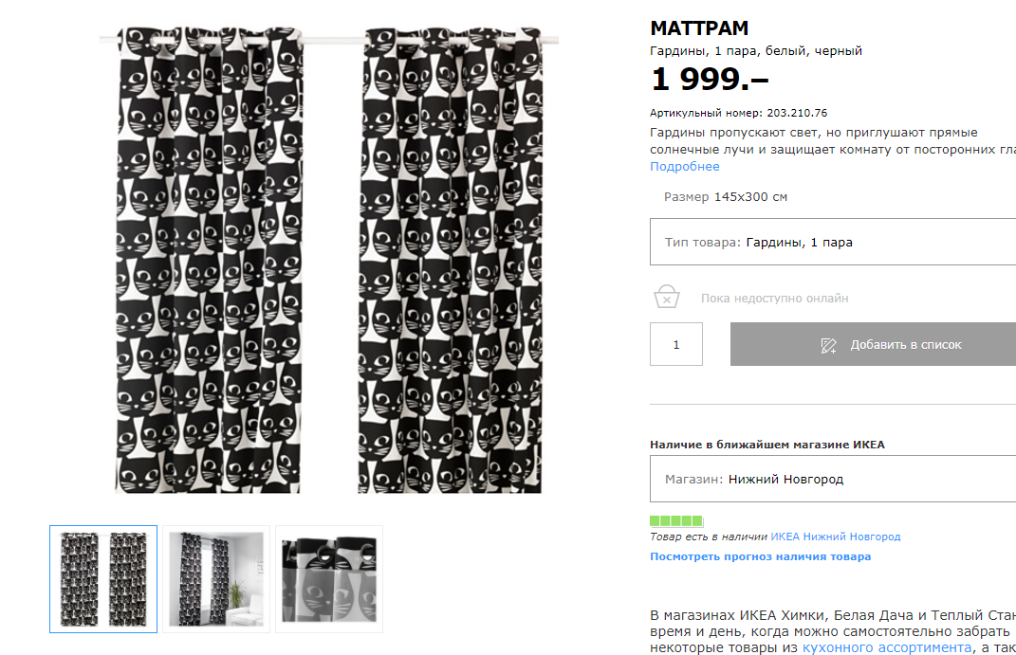Select the first curtain pair thumbnail
The height and width of the screenshot is (655, 1016).
pos(103,578)
